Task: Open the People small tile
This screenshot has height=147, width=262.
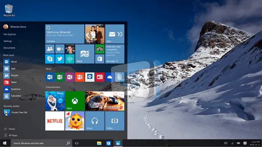Action: (50, 49)
